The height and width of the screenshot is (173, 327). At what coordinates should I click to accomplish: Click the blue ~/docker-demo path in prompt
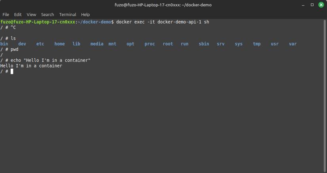click(94, 22)
